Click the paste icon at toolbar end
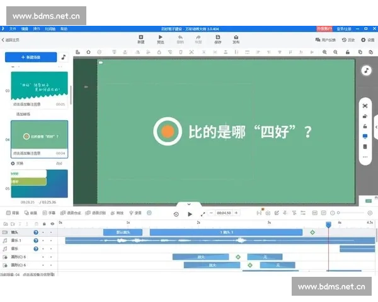This screenshot has width=378, height=302. [371, 52]
